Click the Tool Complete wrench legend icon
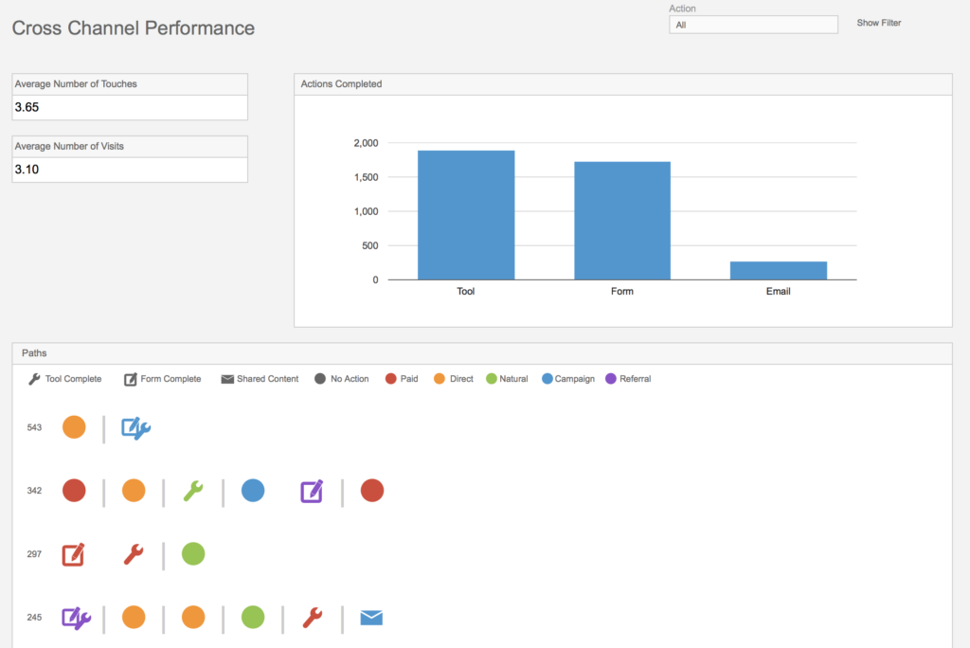The width and height of the screenshot is (970, 648). 34,379
